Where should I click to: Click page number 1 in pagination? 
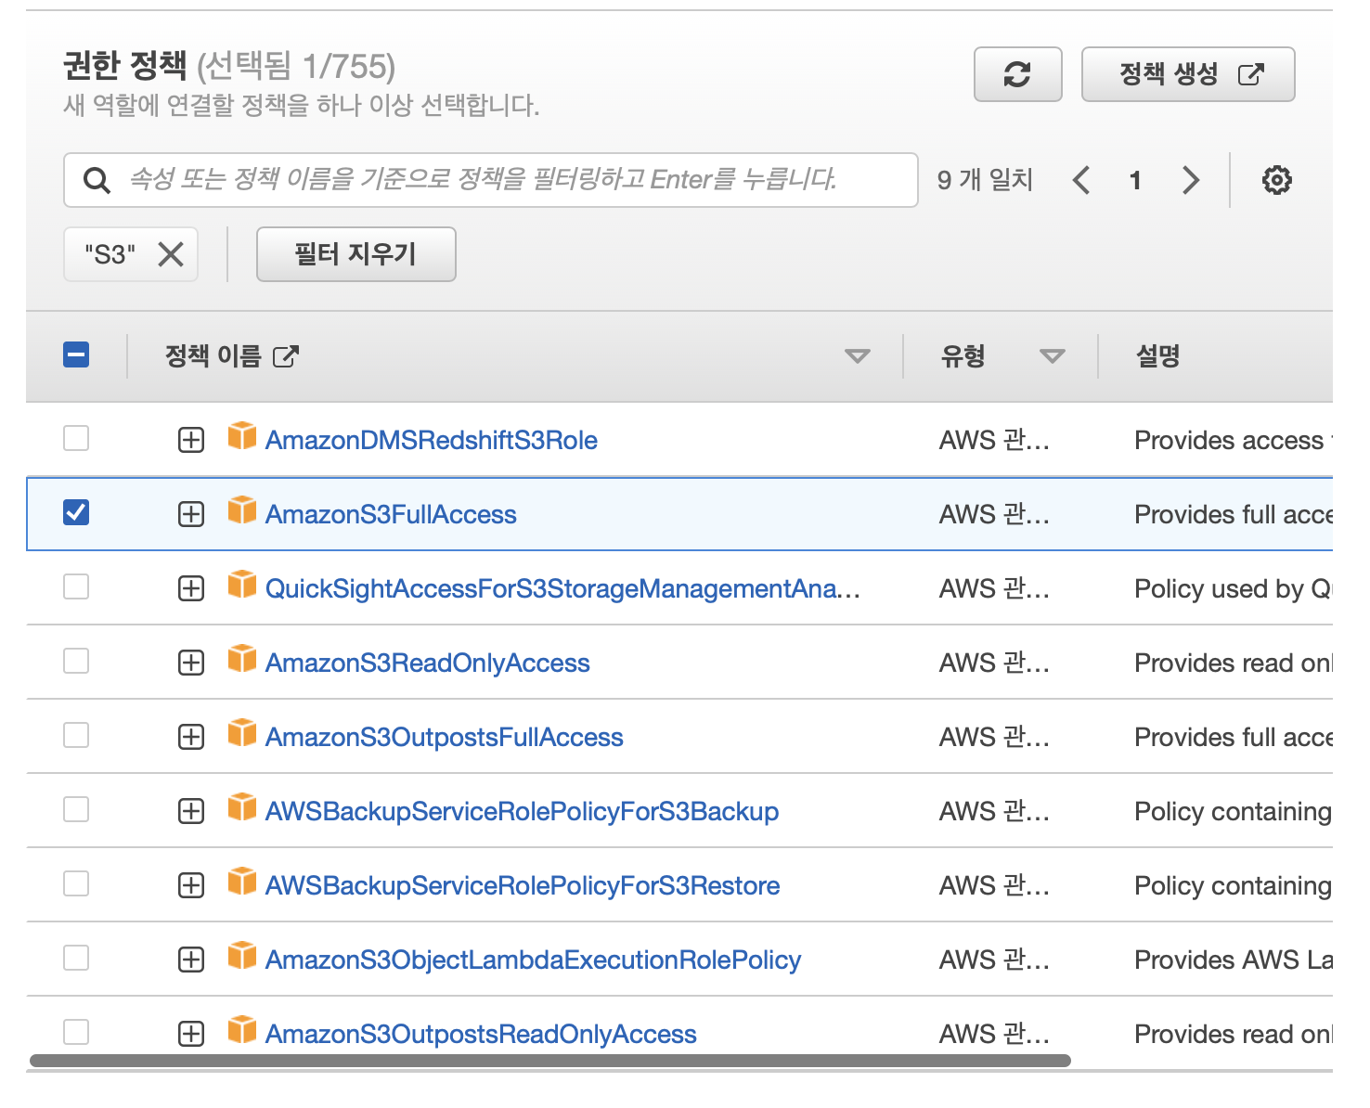point(1135,180)
